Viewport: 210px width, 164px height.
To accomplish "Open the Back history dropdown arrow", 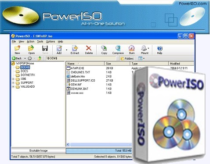I will point(25,58).
